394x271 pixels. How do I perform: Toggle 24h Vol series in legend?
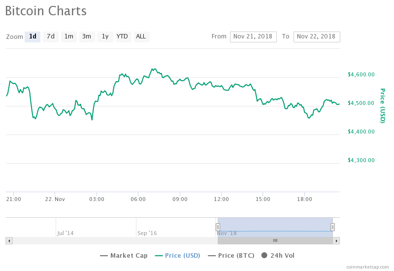(278, 256)
